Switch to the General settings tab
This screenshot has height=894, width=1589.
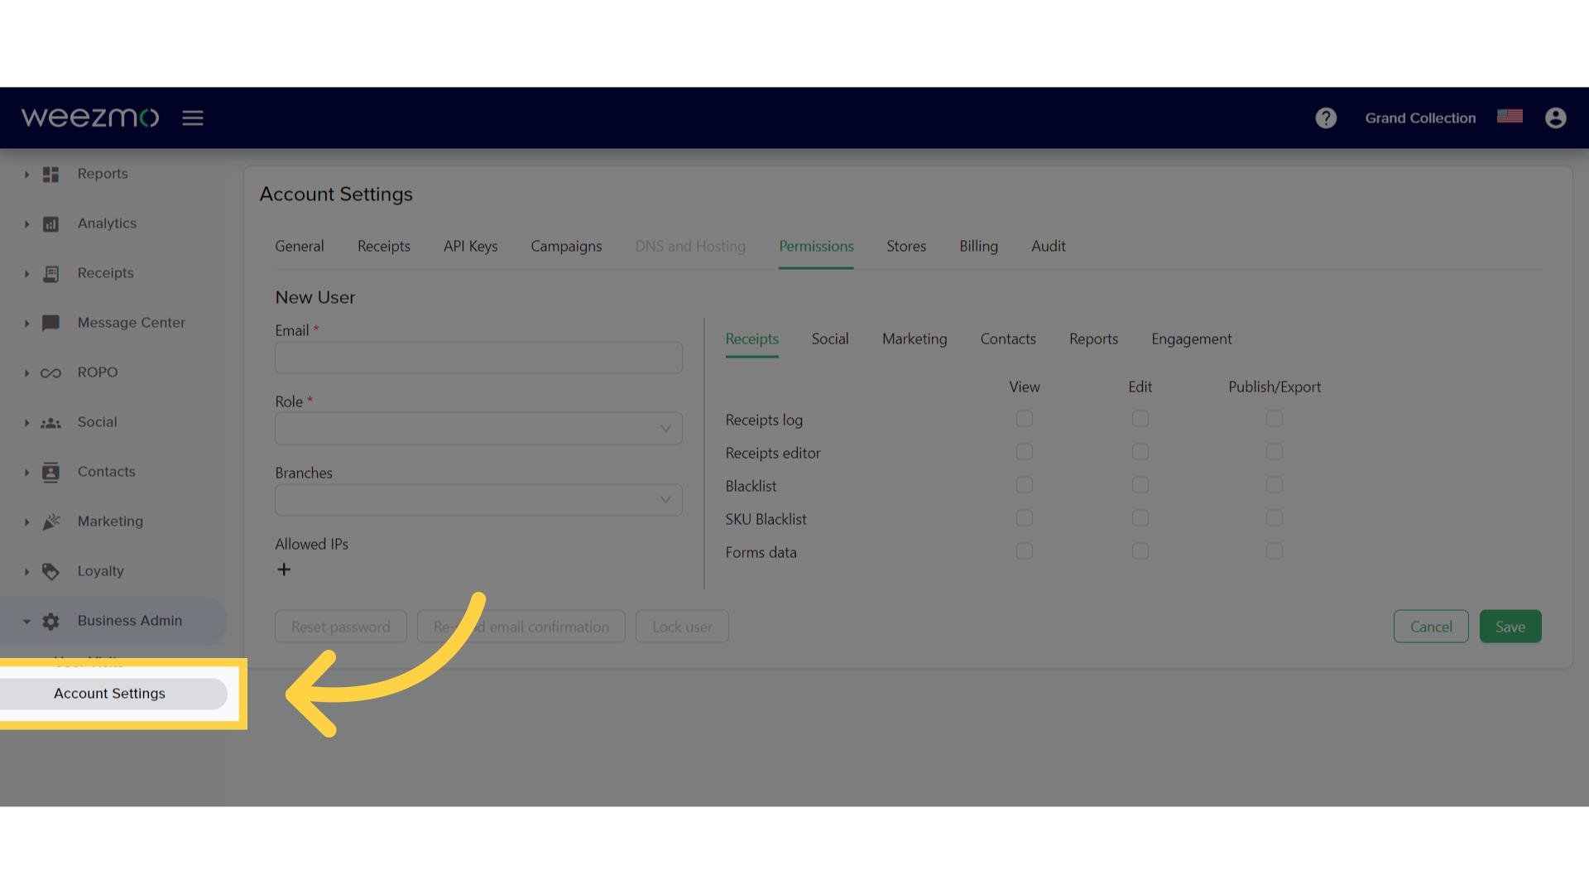(x=300, y=247)
